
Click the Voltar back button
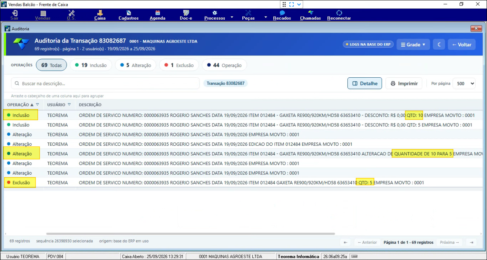[x=462, y=45]
